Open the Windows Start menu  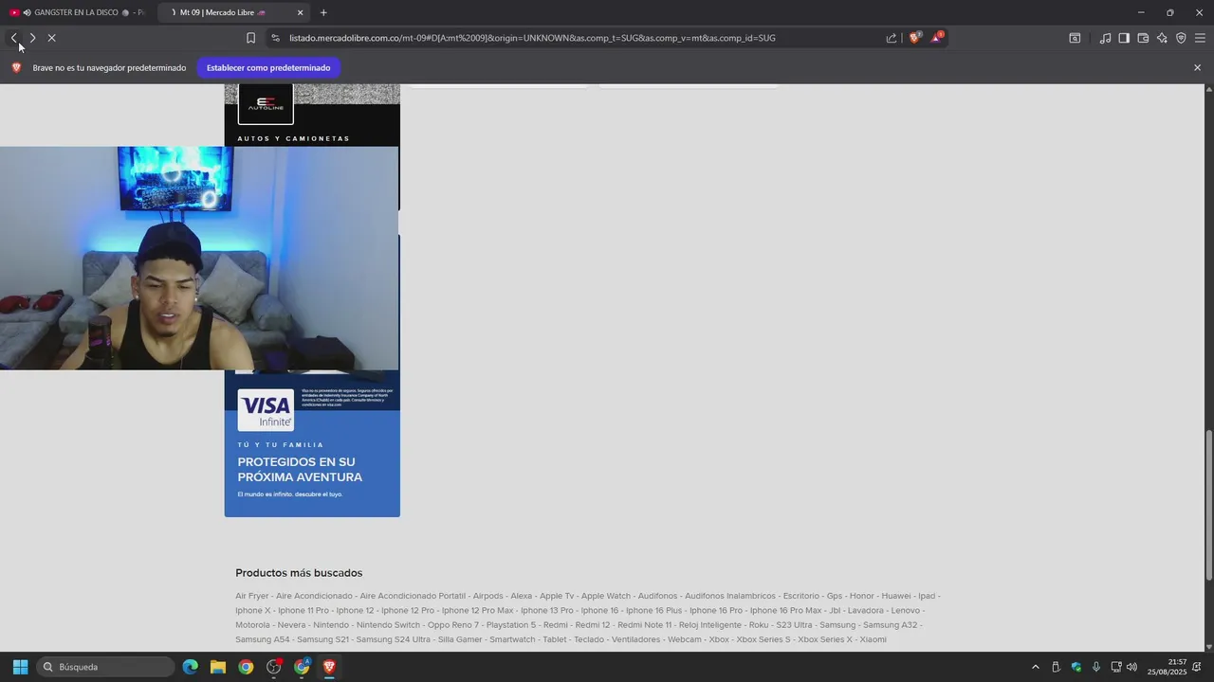(20, 667)
